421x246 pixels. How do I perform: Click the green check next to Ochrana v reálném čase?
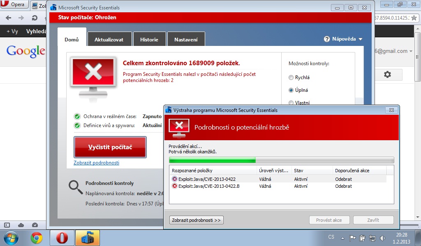click(x=77, y=116)
